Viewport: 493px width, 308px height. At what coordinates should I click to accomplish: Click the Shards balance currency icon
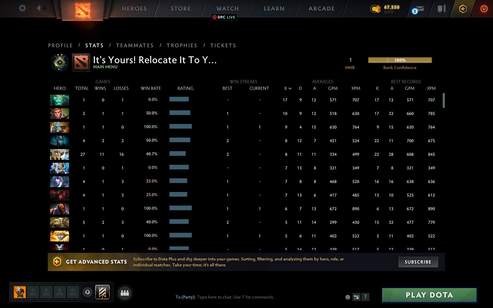pos(376,8)
